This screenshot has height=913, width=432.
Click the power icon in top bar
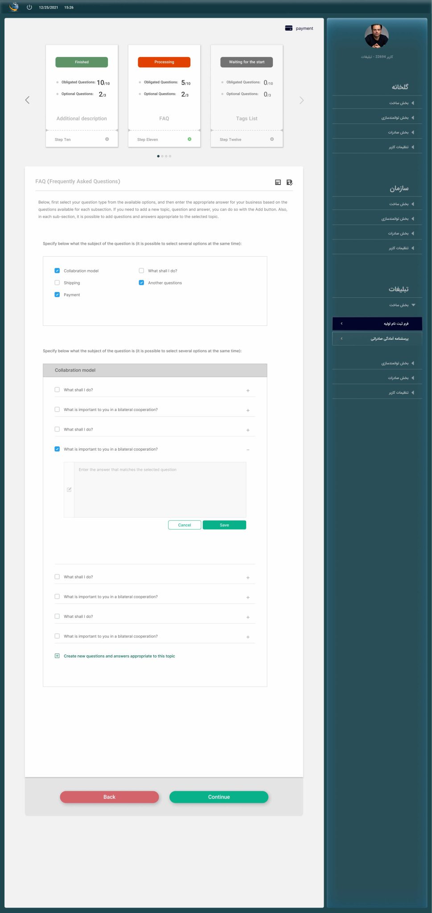click(29, 7)
